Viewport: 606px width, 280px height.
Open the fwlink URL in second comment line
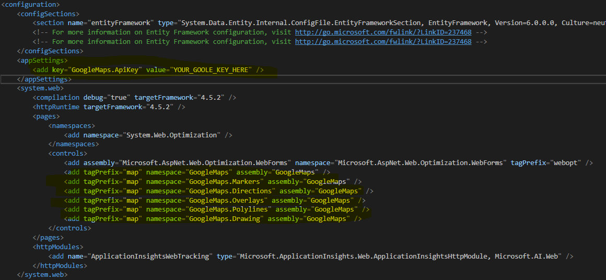[x=383, y=42]
